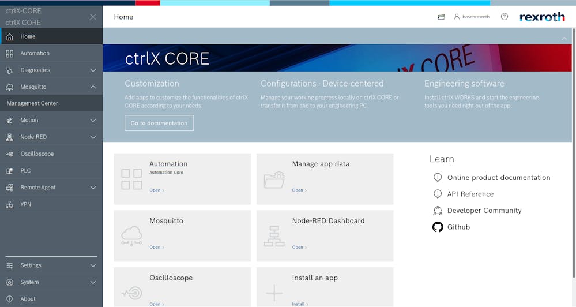Click the Automation grid icon in sidebar
Screen dimensions: 576x307
coord(10,53)
